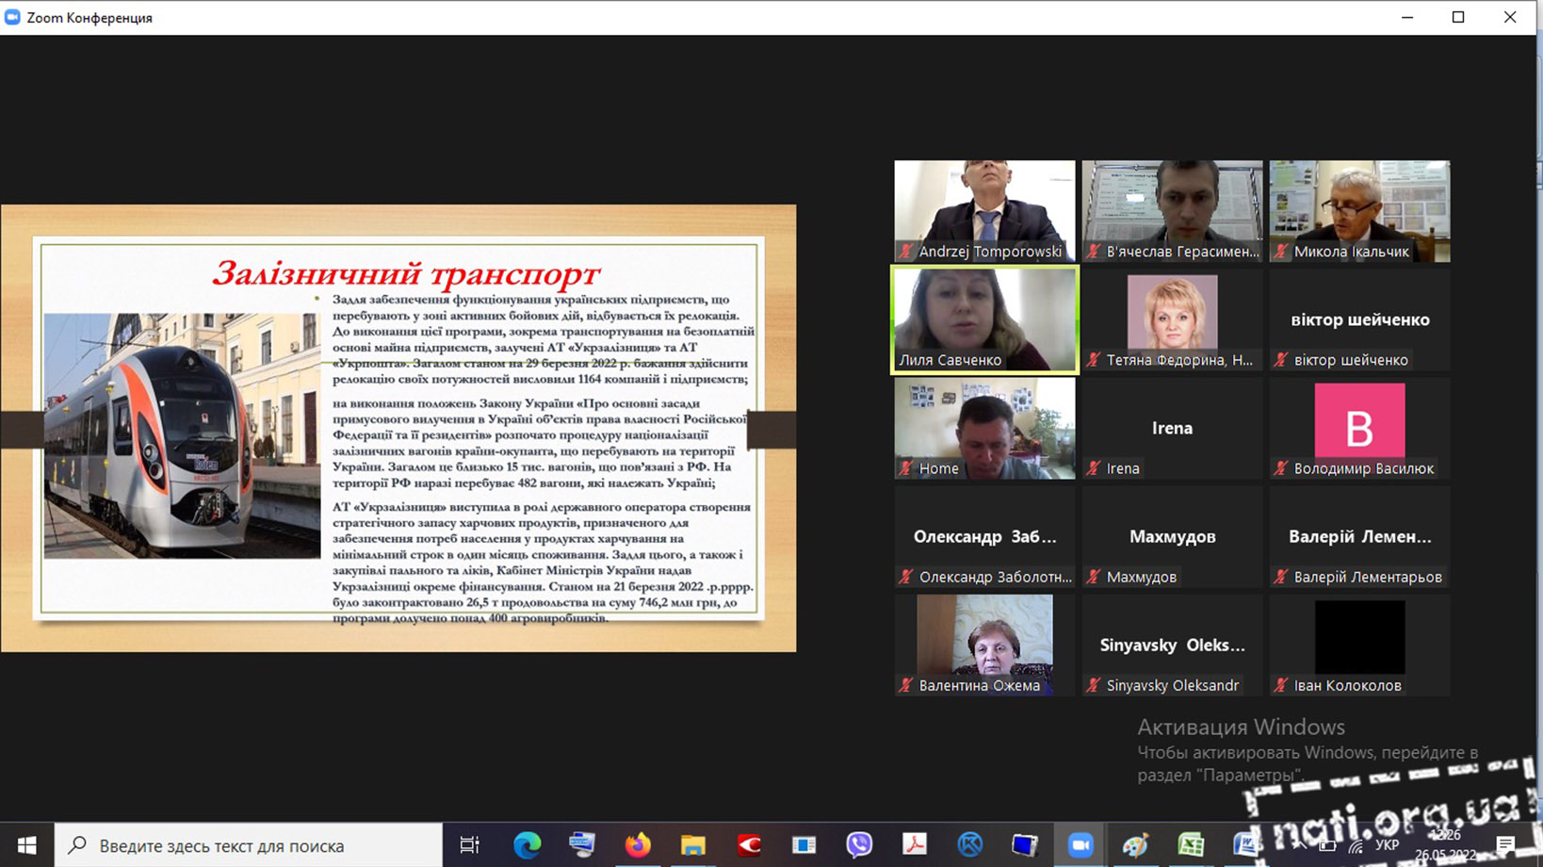This screenshot has width=1543, height=867.
Task: Open the blue monitor taskbar icon
Action: click(x=1025, y=845)
